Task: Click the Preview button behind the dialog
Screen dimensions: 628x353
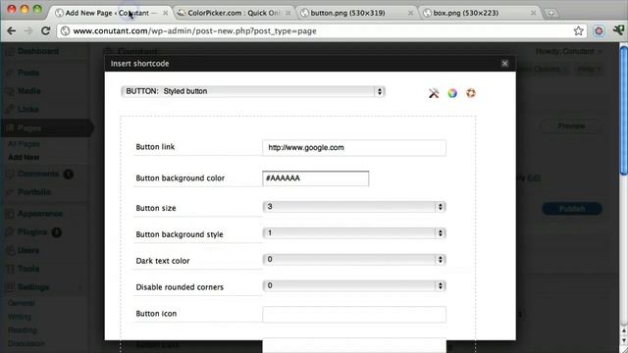Action: click(571, 126)
